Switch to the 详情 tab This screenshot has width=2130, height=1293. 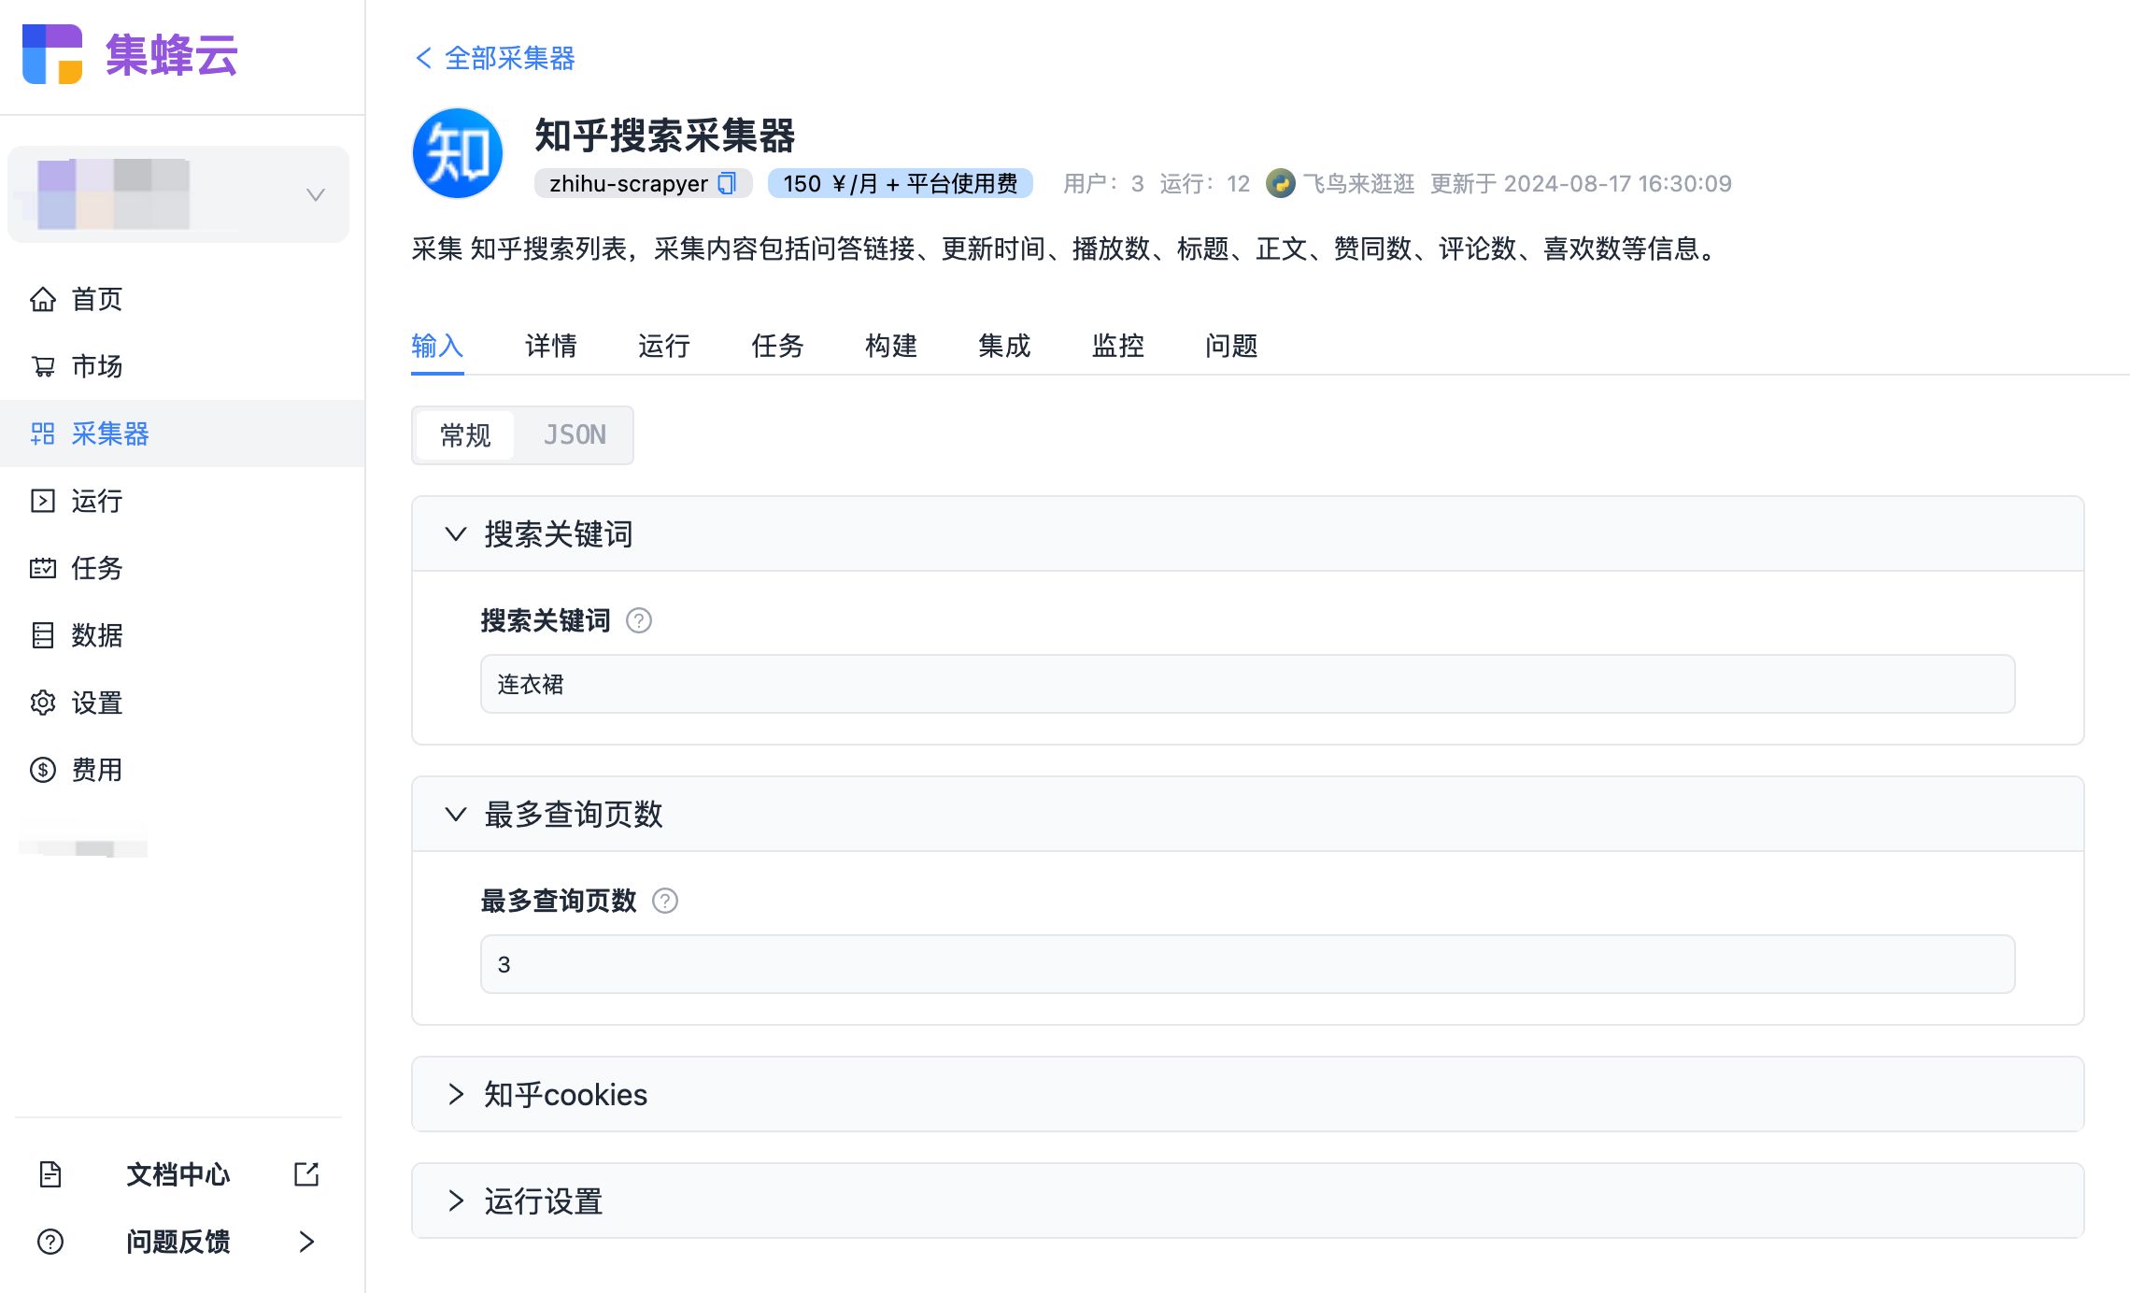[551, 346]
